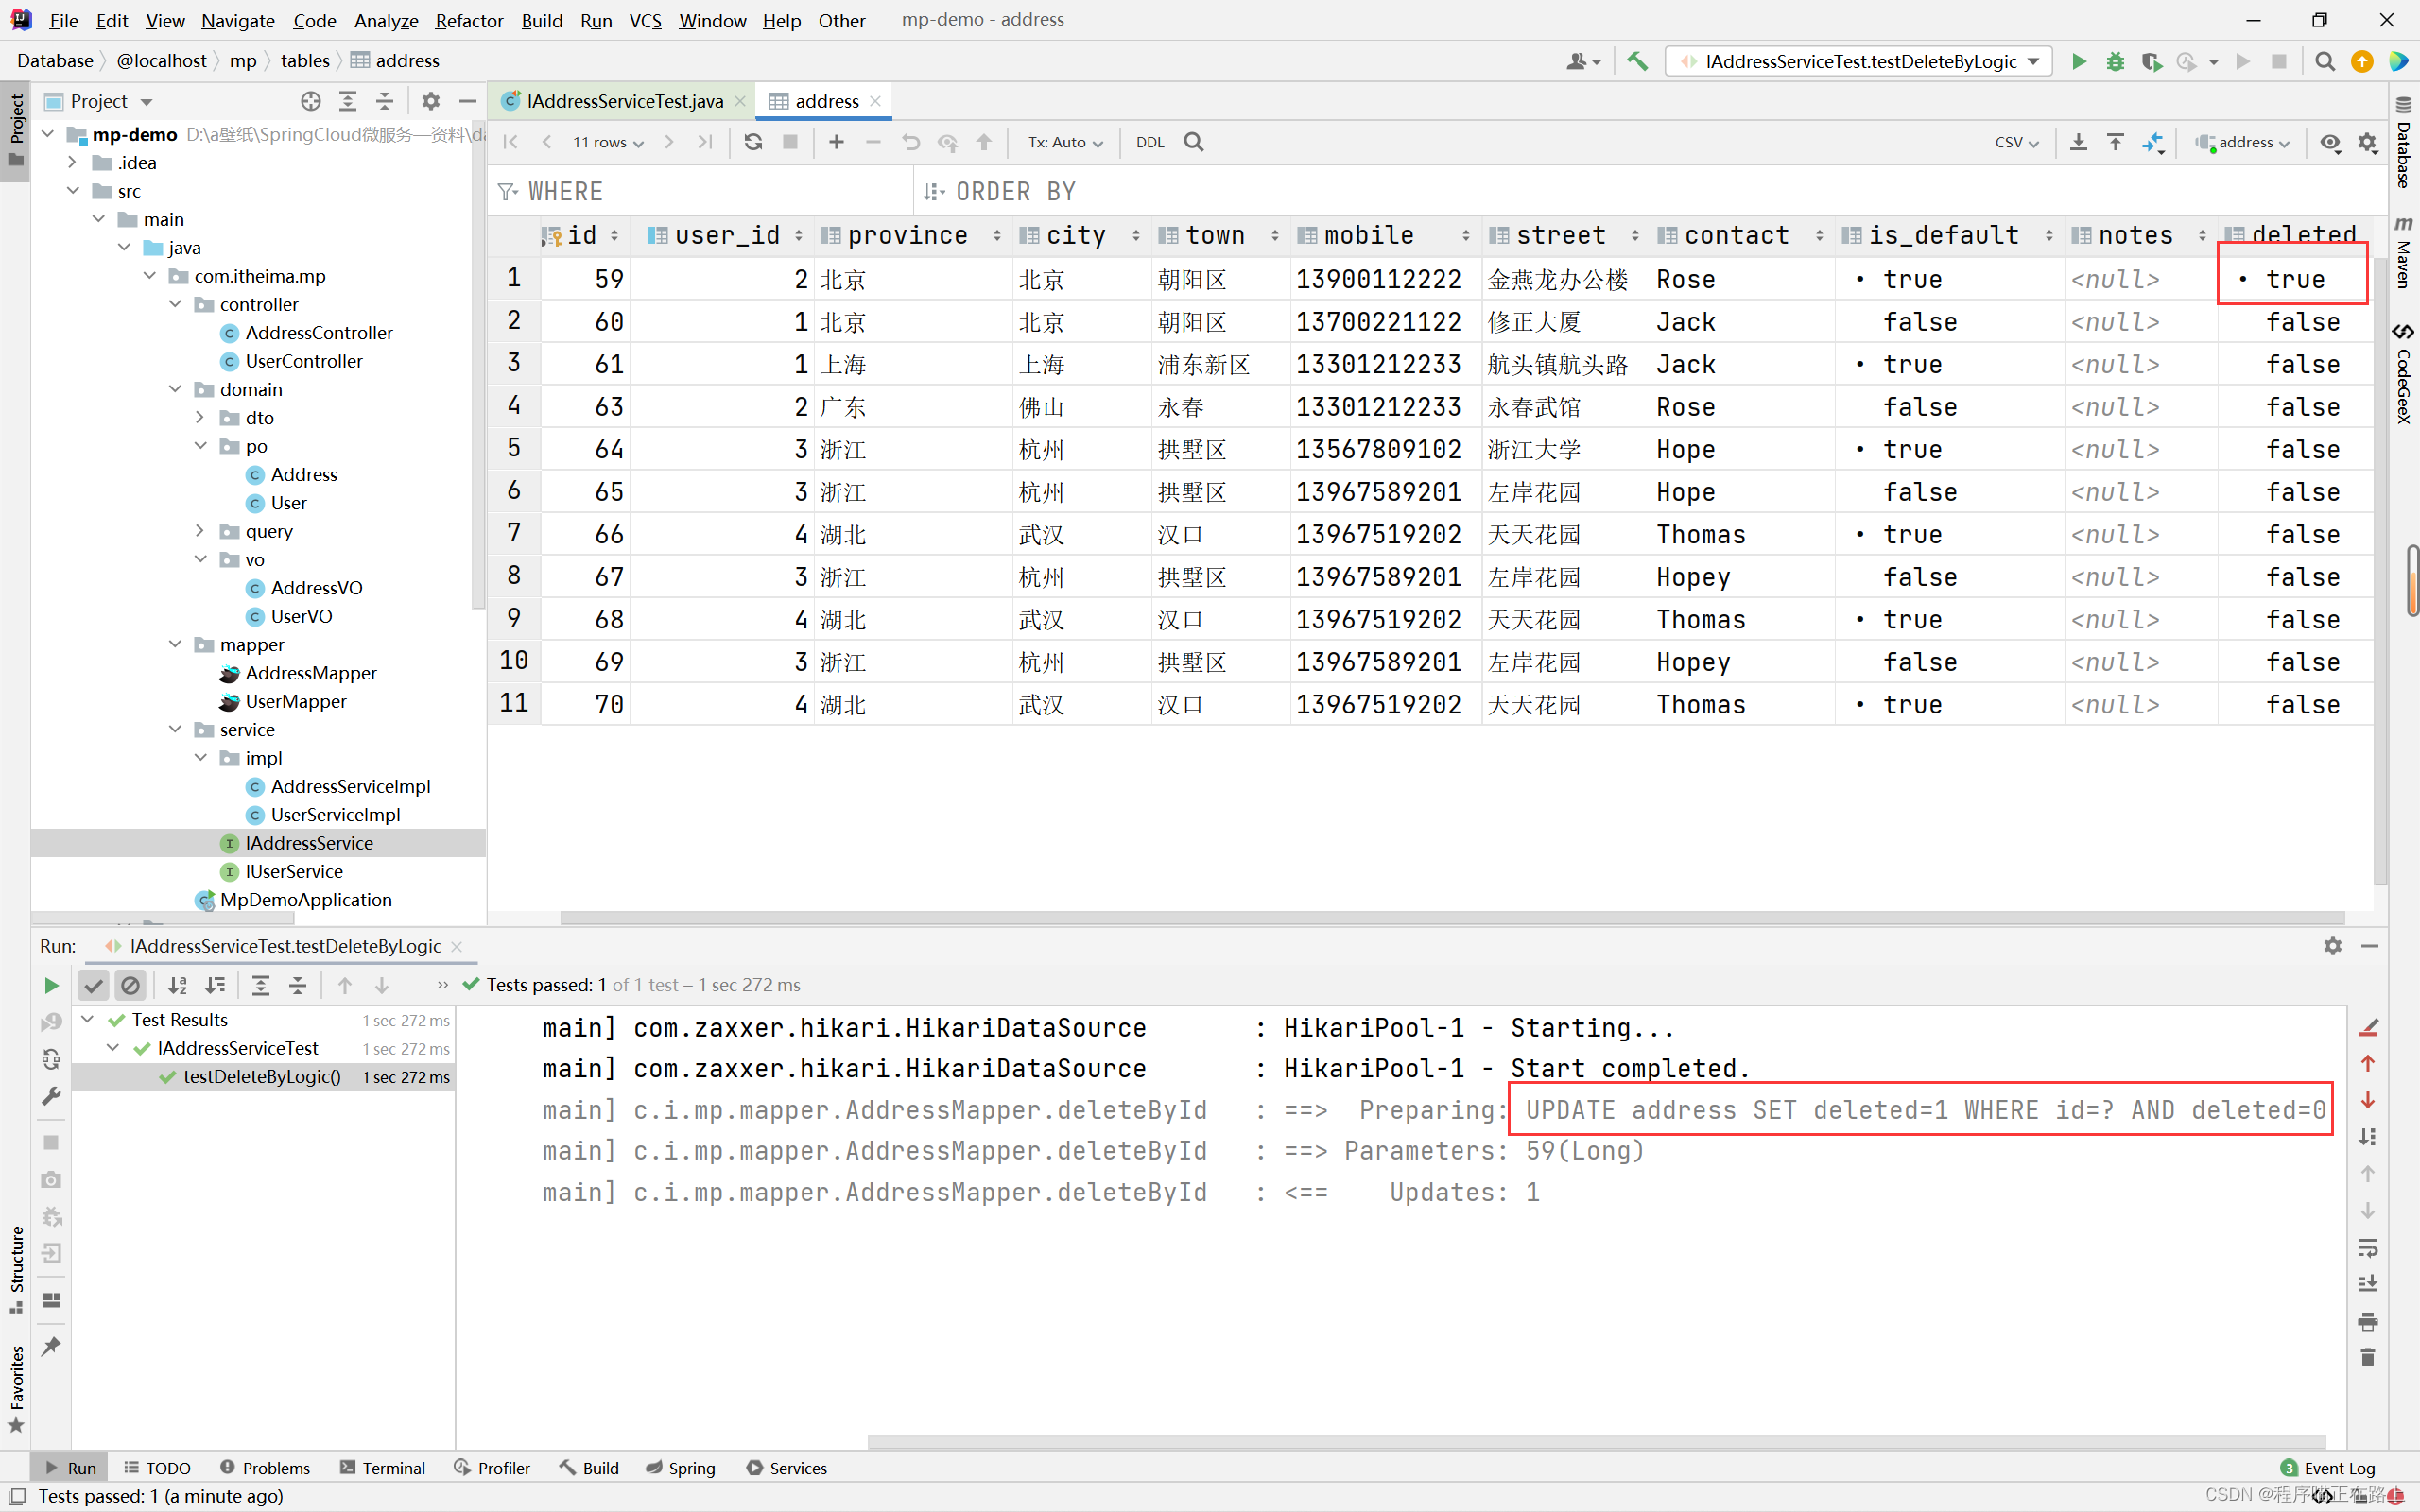Open the Terminal tool window button

[x=383, y=1467]
